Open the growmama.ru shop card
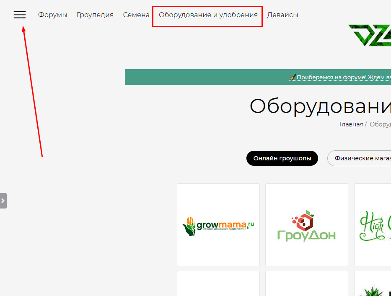 (218, 225)
